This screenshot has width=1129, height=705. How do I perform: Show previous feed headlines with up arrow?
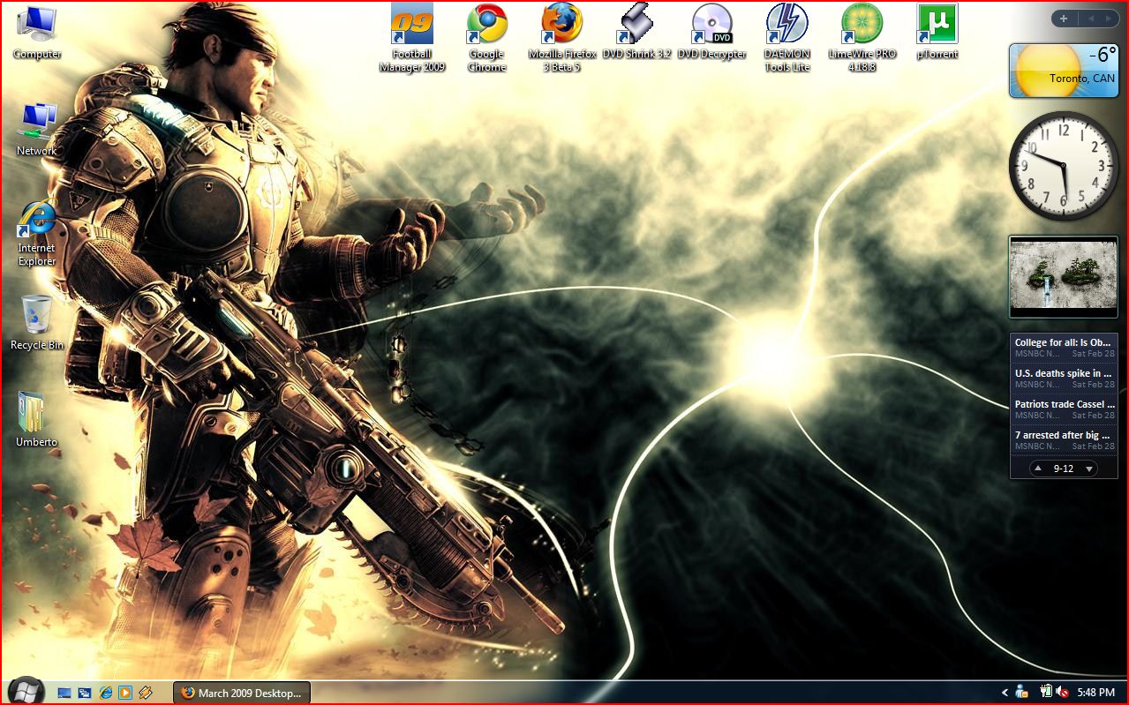click(1038, 469)
